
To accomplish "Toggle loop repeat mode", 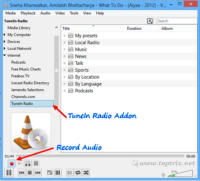I will pyautogui.click(x=78, y=173).
